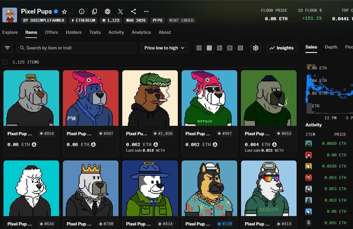
Task: Click the ITEM column header in Activity
Action: (x=310, y=135)
